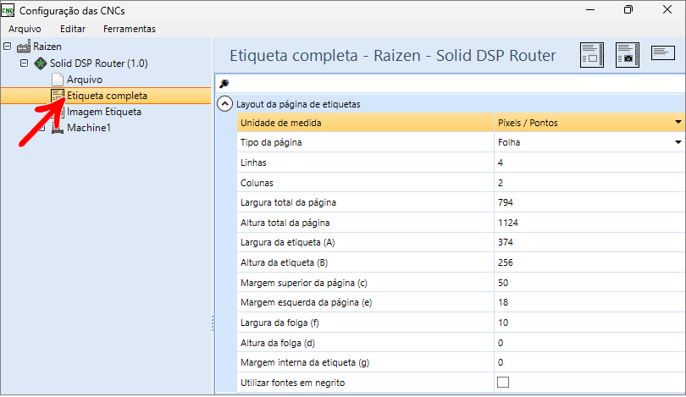The height and width of the screenshot is (397, 686).
Task: Edit Altura total da página value 1124
Action: coord(589,223)
